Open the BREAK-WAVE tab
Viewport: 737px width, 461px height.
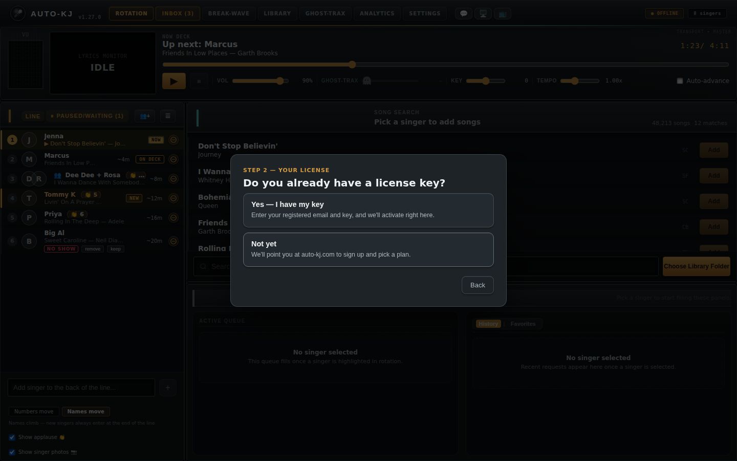click(229, 14)
